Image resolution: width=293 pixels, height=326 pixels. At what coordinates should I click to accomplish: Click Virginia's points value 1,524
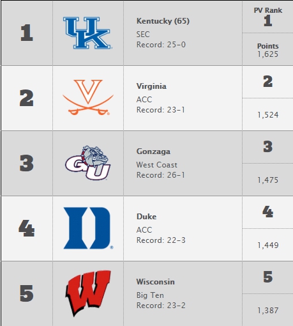pyautogui.click(x=268, y=115)
